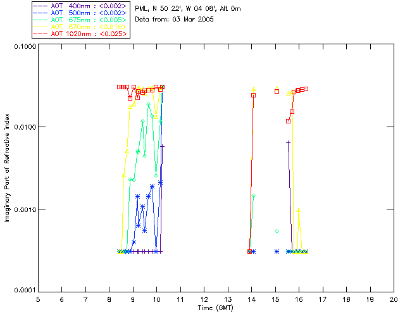
Task: Click the purple plus marker near 15.5 GMT
Action: coord(289,142)
